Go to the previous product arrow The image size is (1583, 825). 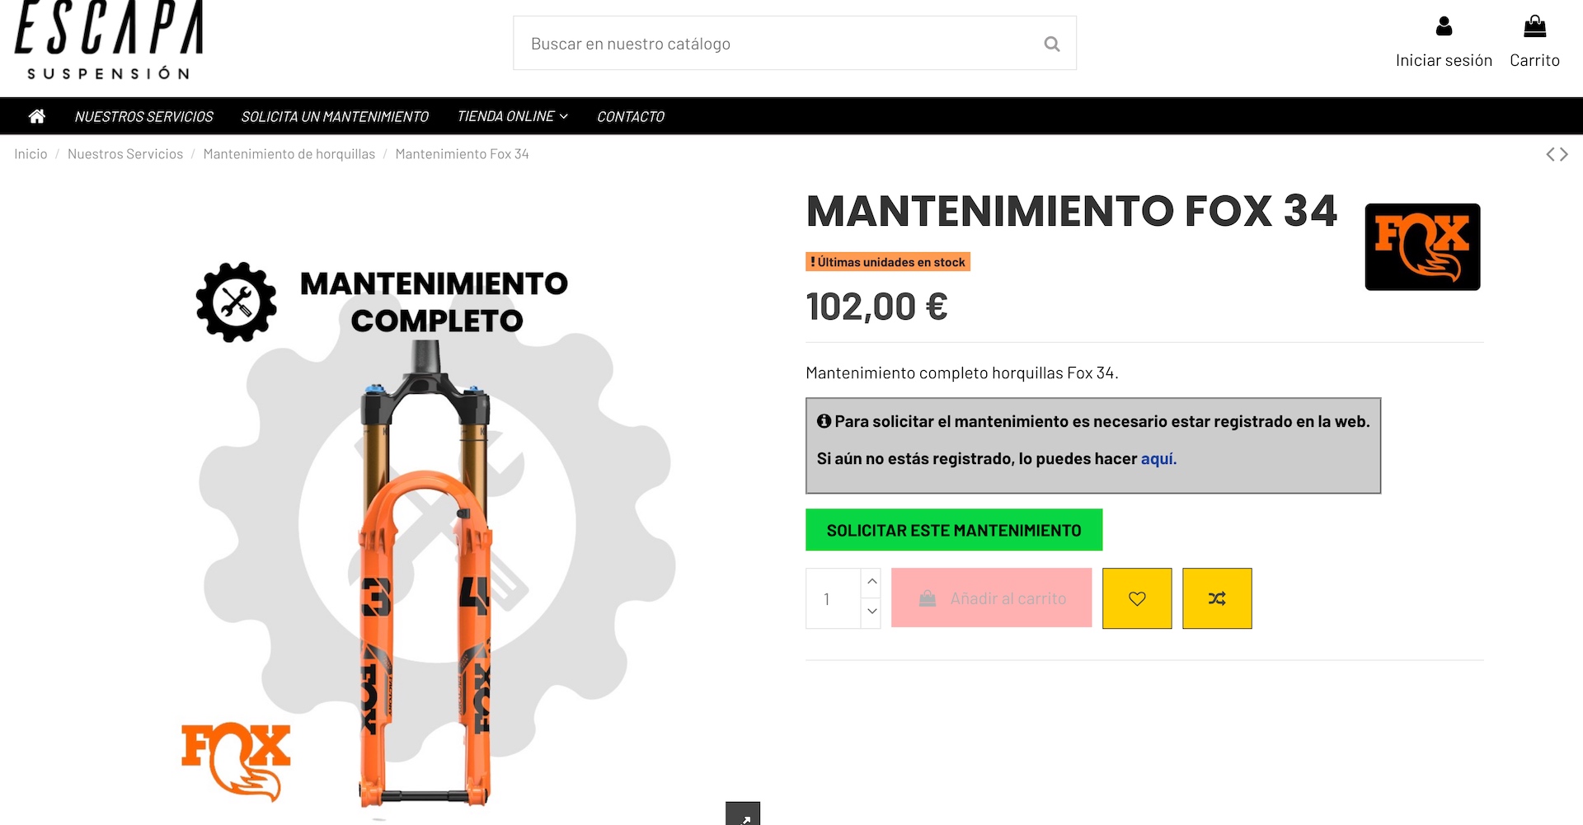[x=1551, y=154]
